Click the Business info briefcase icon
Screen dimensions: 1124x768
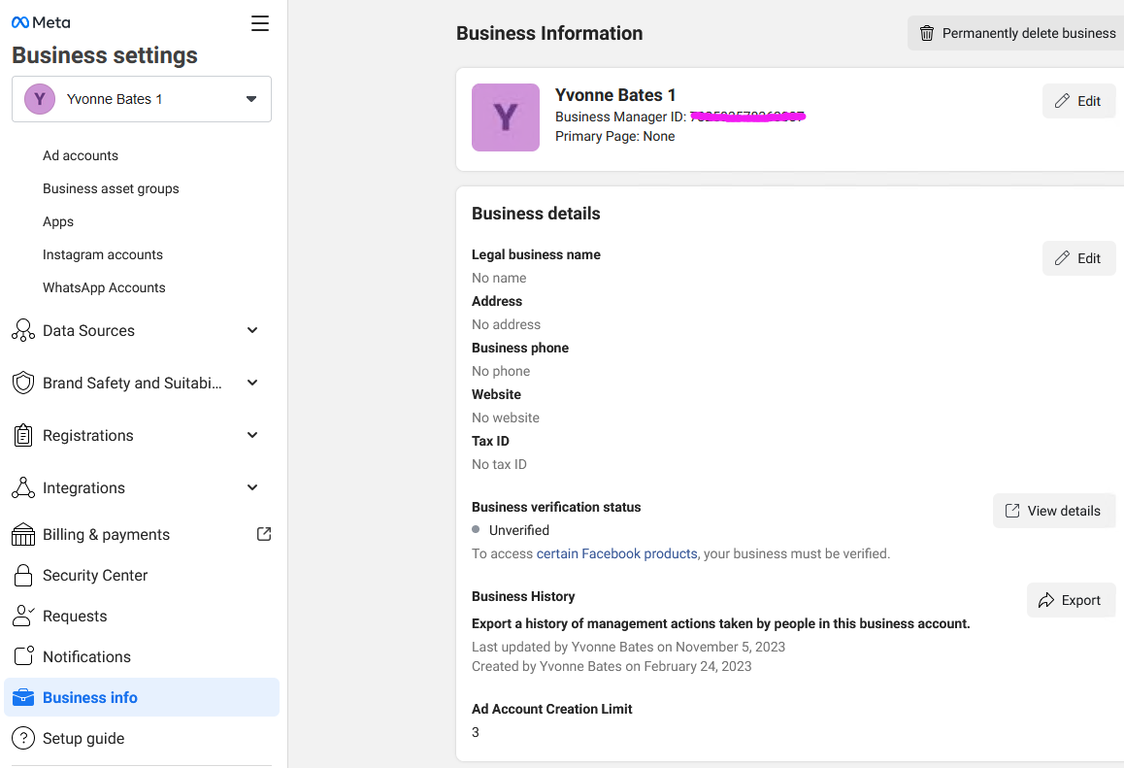(23, 697)
